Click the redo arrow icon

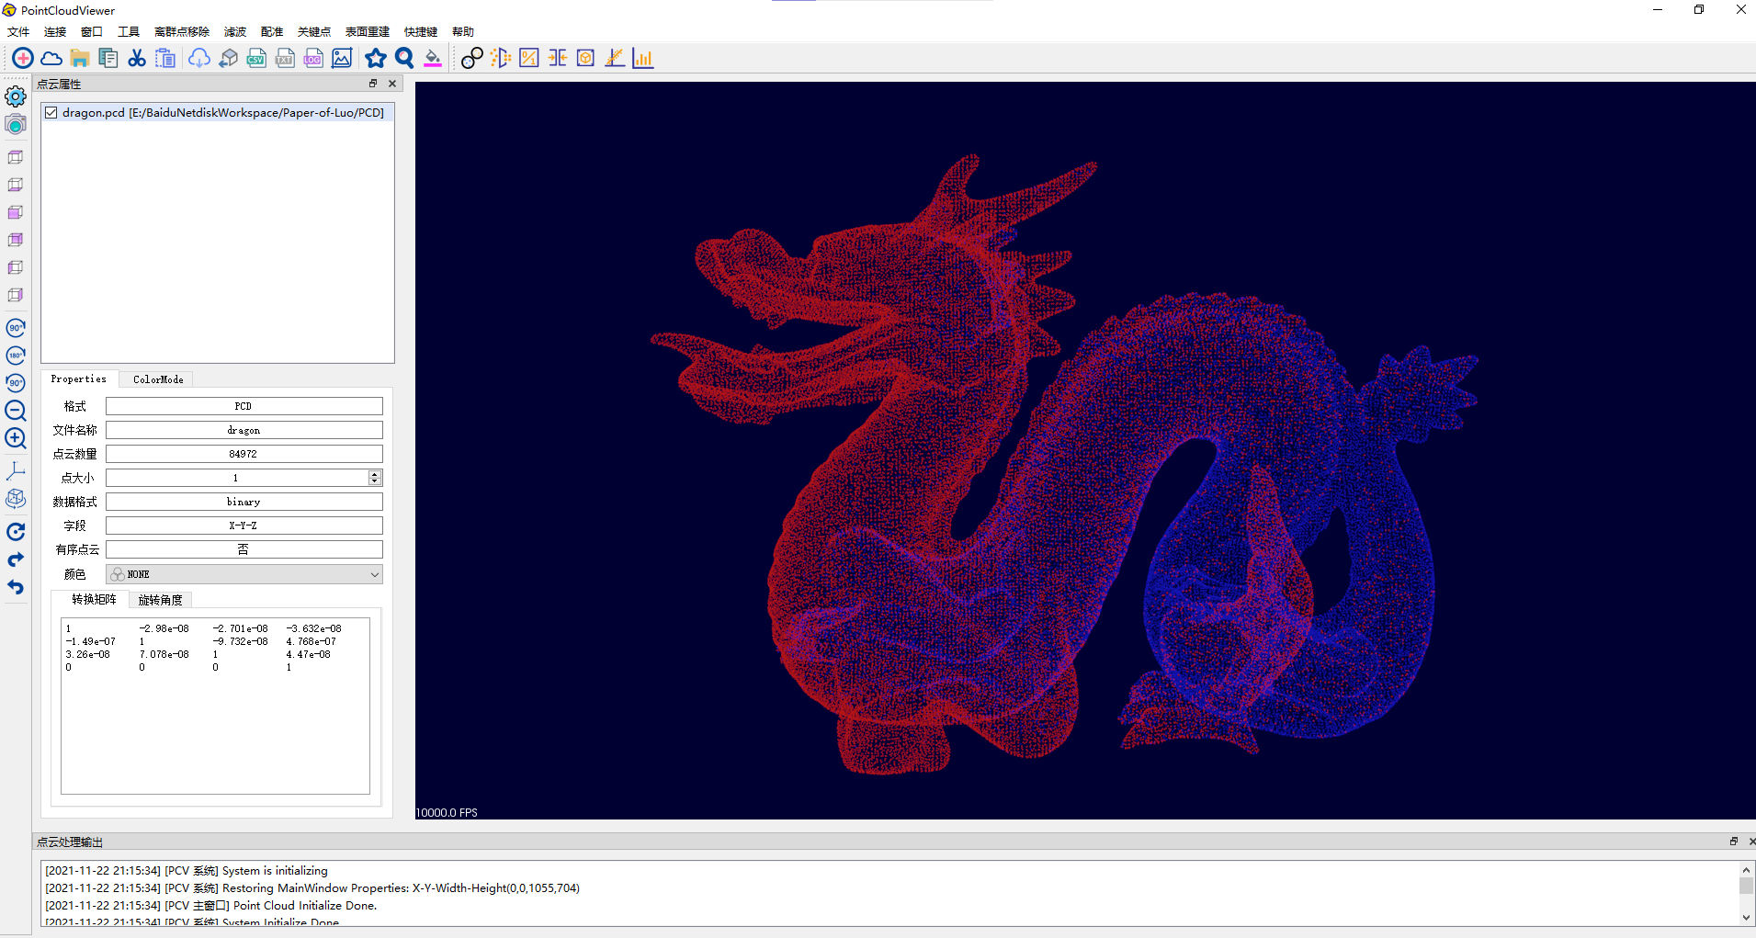pyautogui.click(x=16, y=559)
